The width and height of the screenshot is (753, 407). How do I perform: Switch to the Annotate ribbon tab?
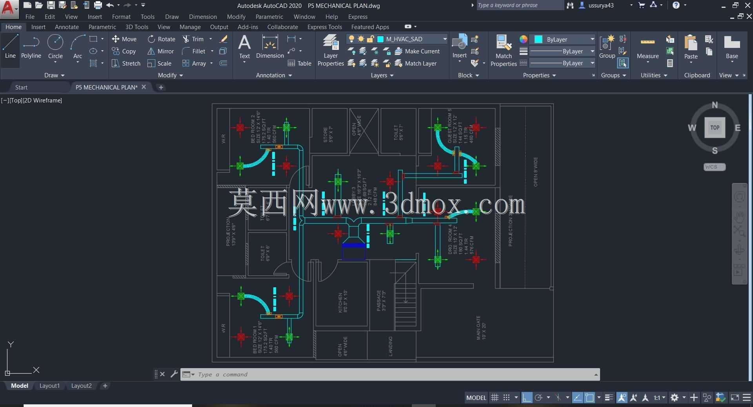[67, 27]
